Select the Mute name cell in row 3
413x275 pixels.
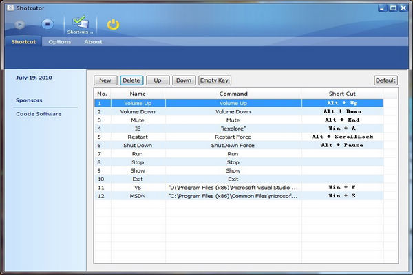click(138, 120)
